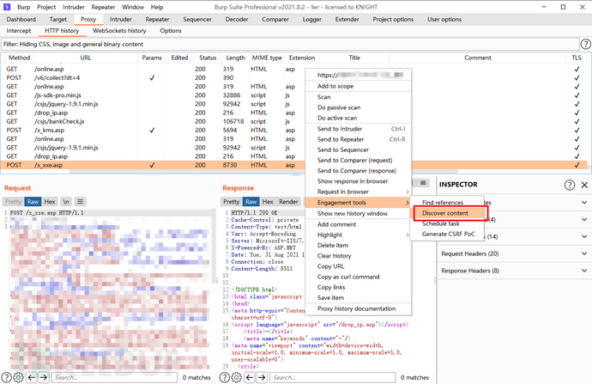Sort history by Length column header
The width and height of the screenshot is (592, 384).
point(236,58)
